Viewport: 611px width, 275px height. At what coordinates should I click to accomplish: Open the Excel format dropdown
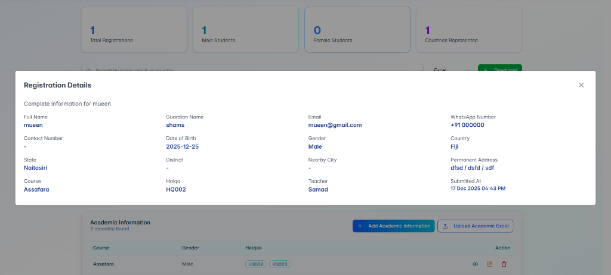tap(450, 68)
